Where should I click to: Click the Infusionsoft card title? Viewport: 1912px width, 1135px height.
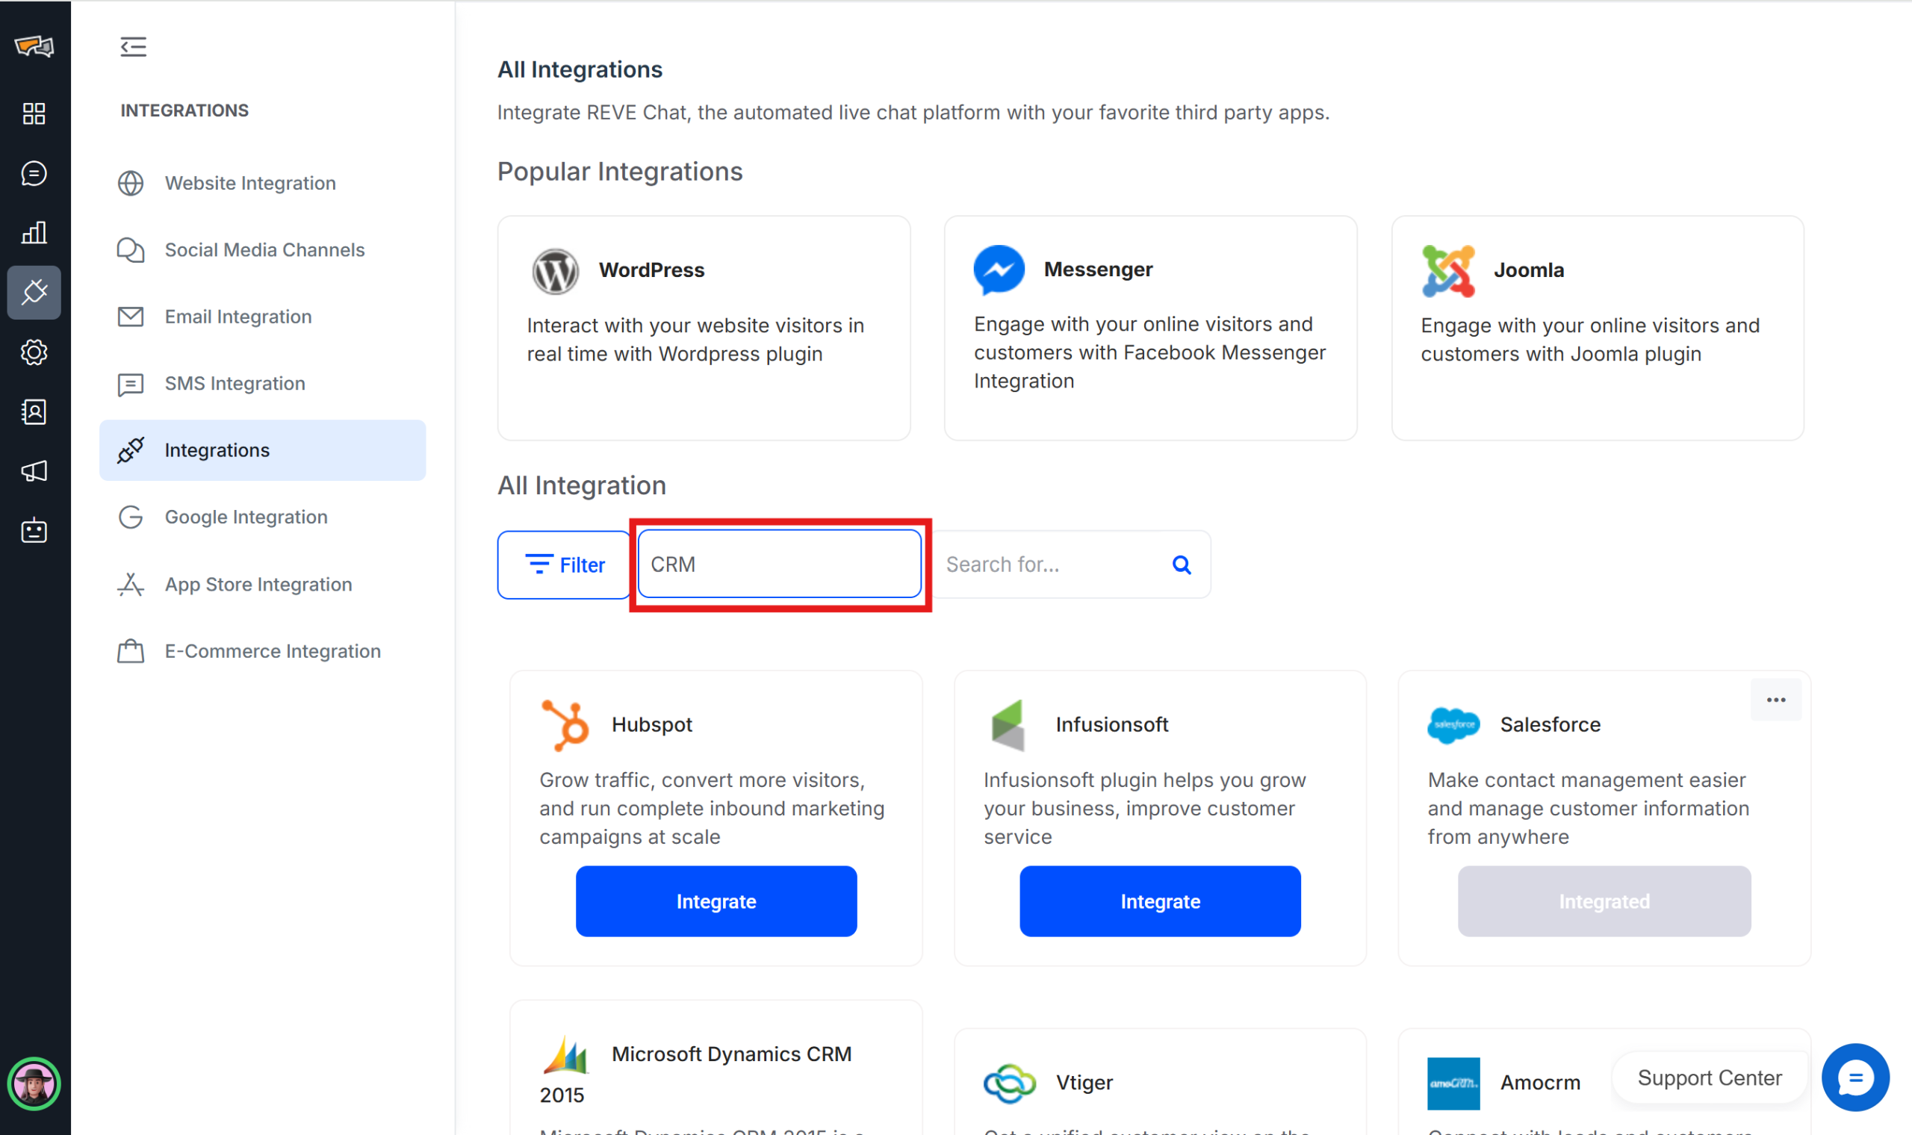coord(1112,725)
